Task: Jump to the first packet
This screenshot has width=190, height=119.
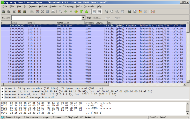Action: point(81,12)
